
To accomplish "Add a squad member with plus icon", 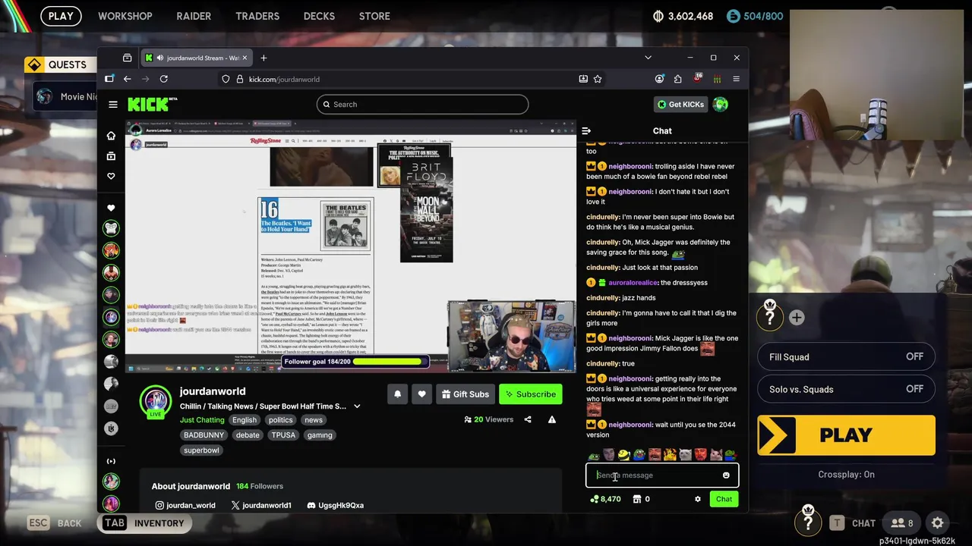I will (797, 318).
